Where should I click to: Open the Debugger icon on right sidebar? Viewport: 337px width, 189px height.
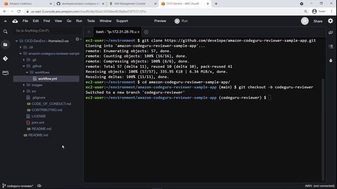tap(331, 60)
